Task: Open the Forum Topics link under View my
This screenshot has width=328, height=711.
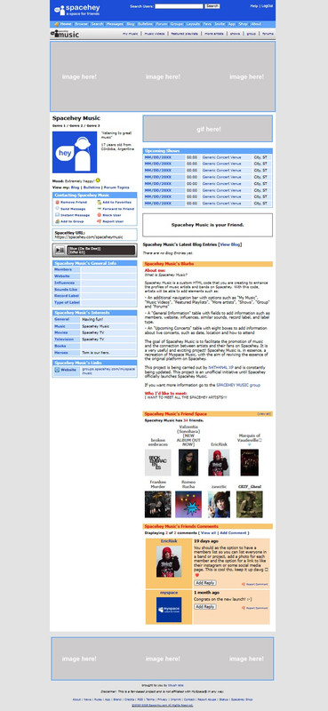Action: [116, 188]
